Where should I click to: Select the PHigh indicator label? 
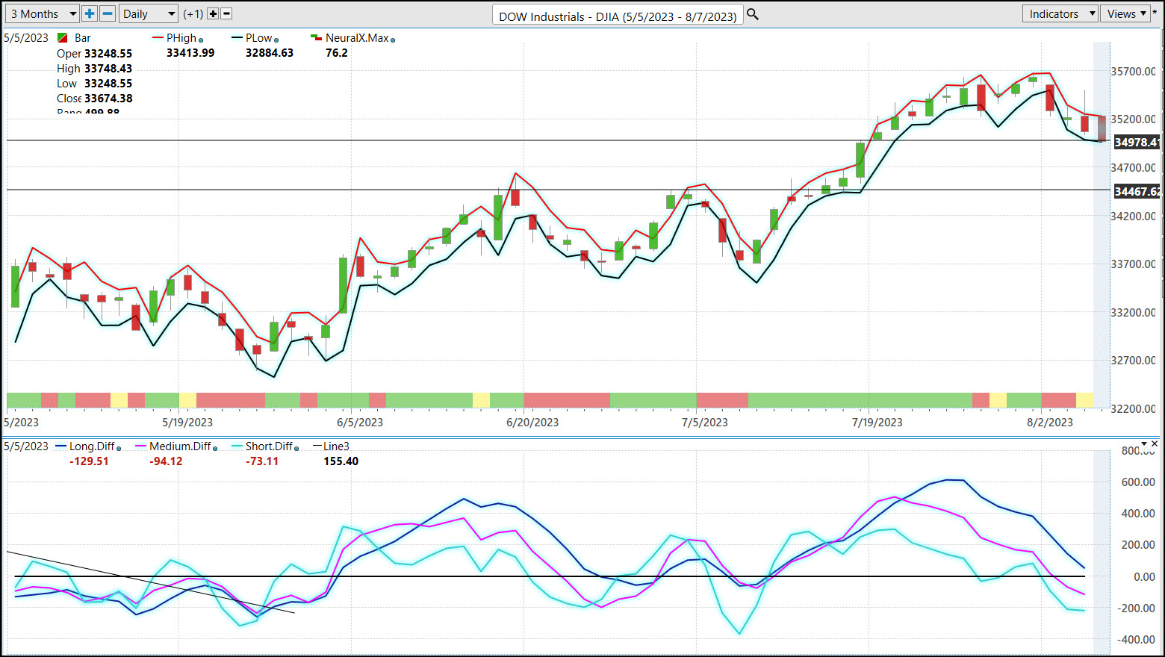click(x=181, y=38)
